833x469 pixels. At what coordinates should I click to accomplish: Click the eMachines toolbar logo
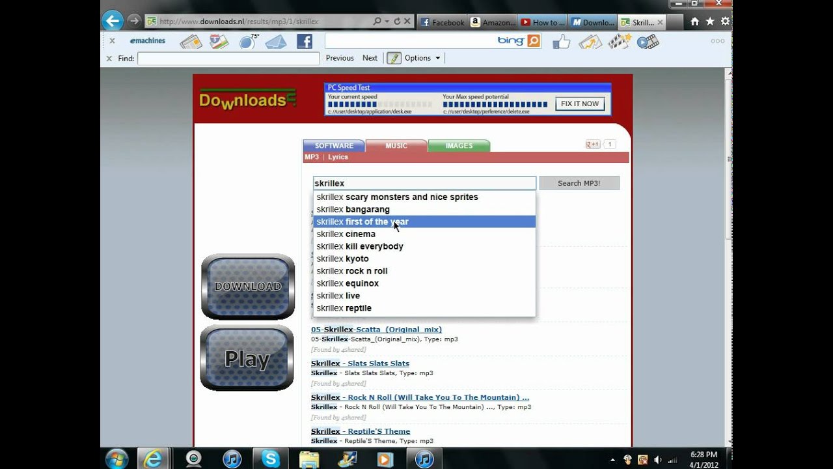click(147, 40)
